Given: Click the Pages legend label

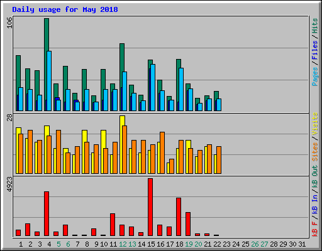Looking at the screenshot, I should [x=315, y=77].
